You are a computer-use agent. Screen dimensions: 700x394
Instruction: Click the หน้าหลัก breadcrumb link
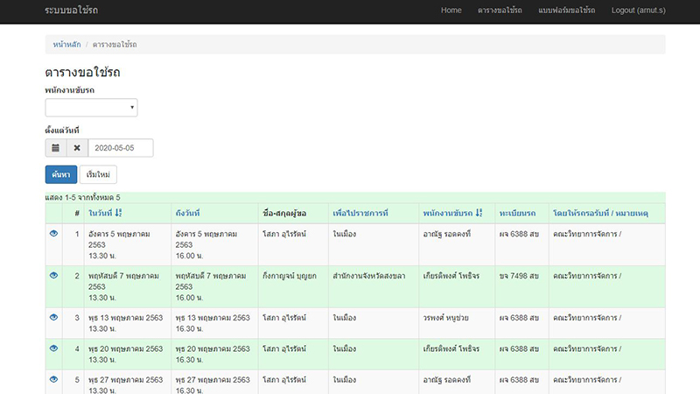67,45
